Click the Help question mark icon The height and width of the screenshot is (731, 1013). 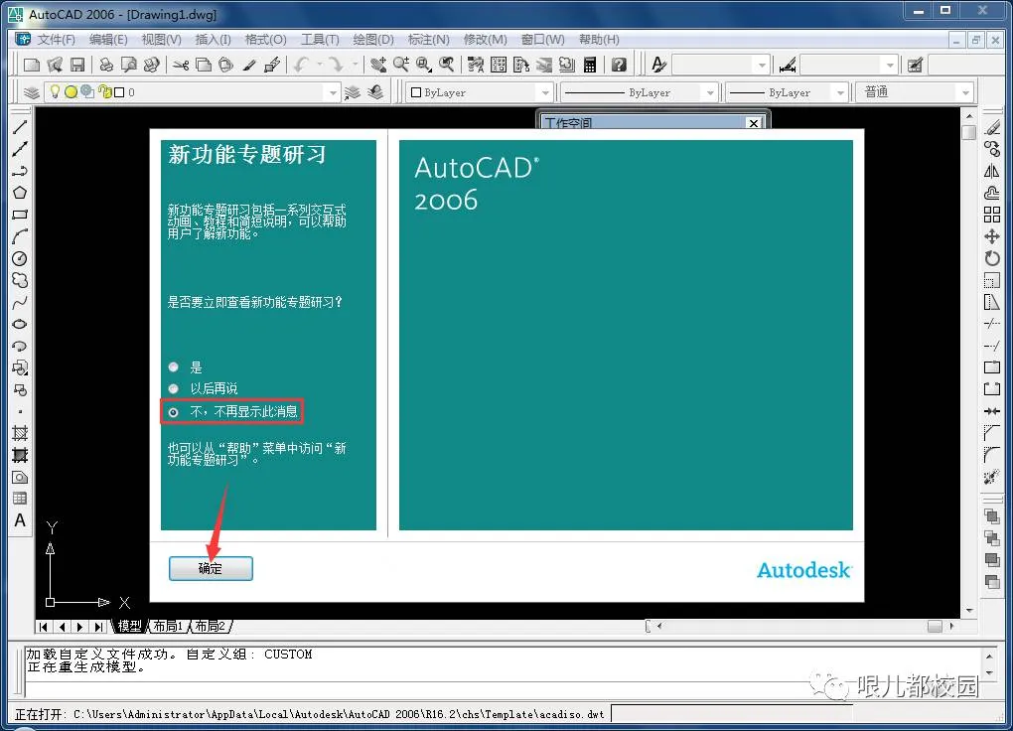click(619, 65)
